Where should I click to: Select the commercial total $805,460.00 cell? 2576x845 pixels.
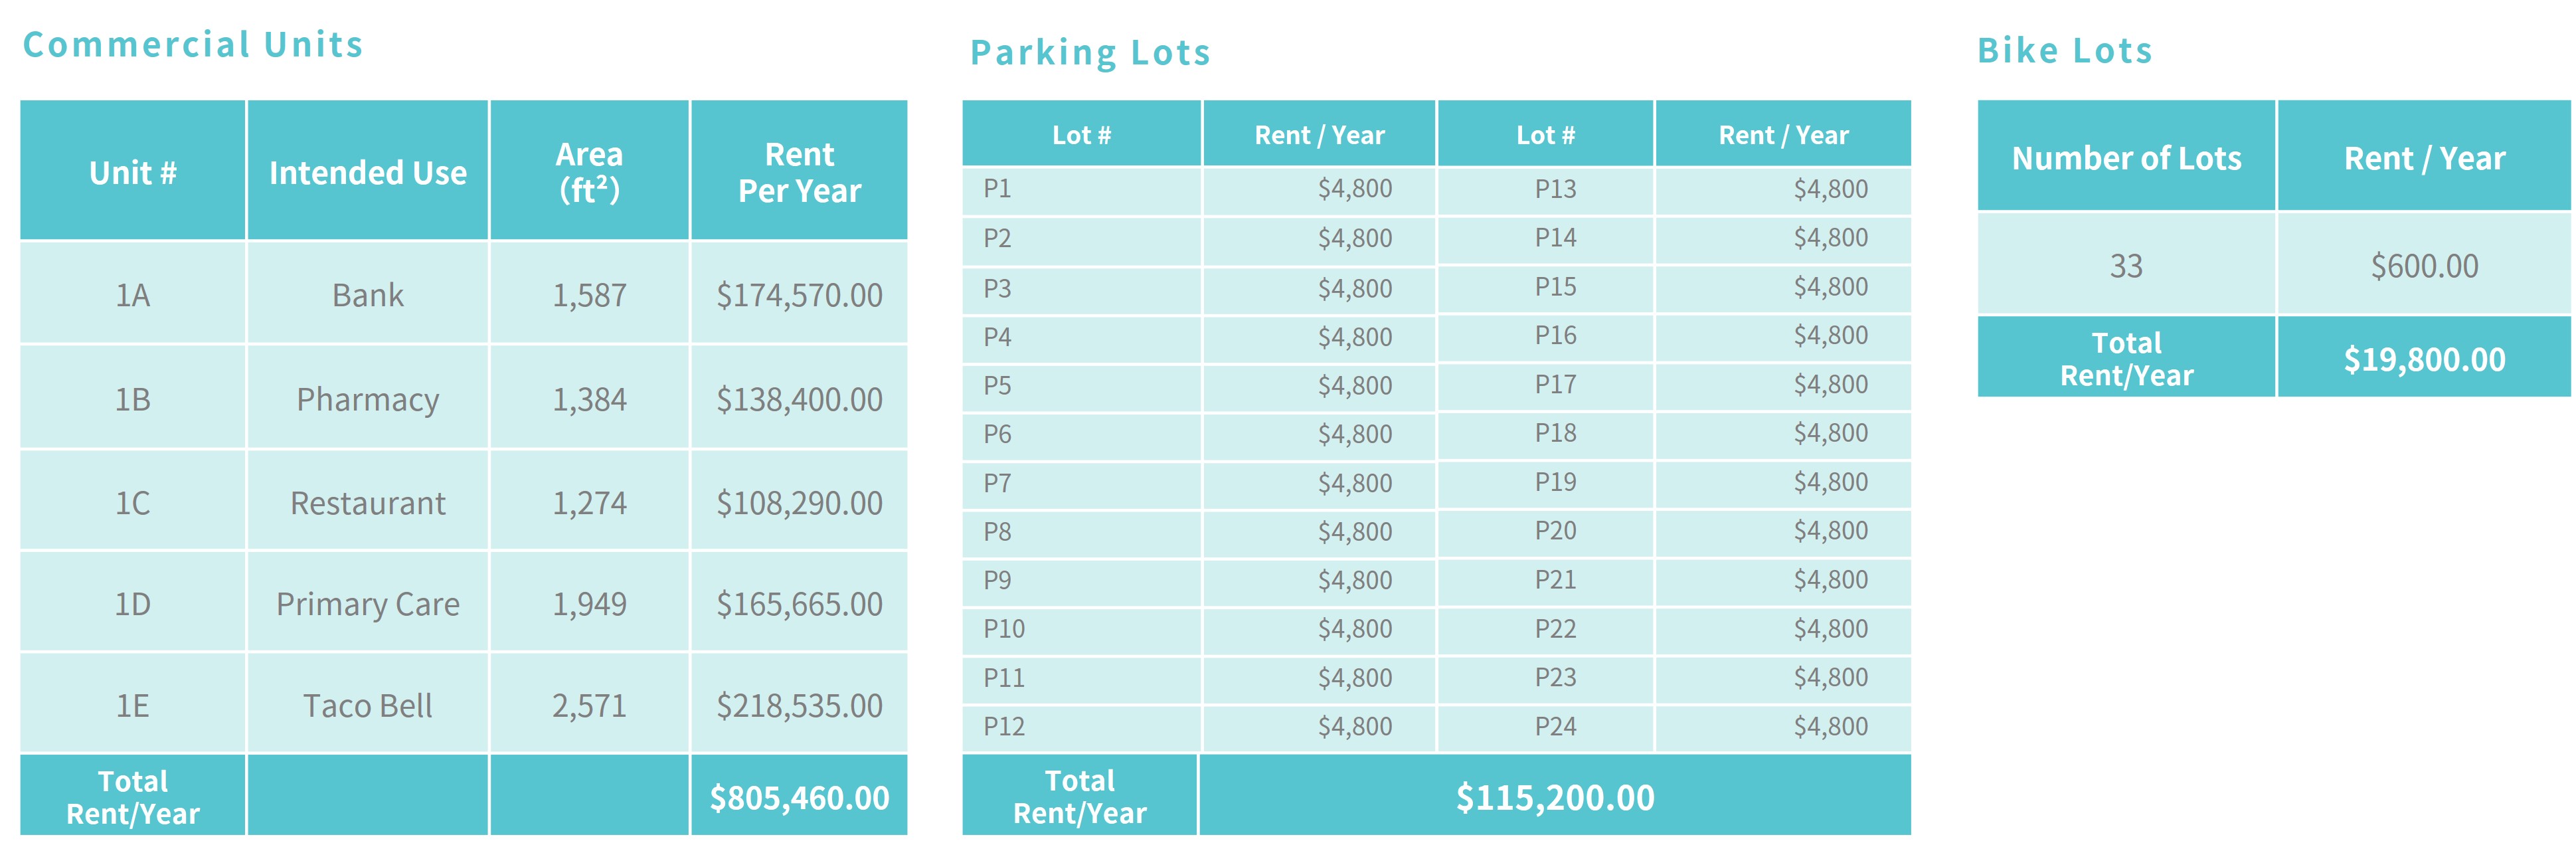(799, 797)
